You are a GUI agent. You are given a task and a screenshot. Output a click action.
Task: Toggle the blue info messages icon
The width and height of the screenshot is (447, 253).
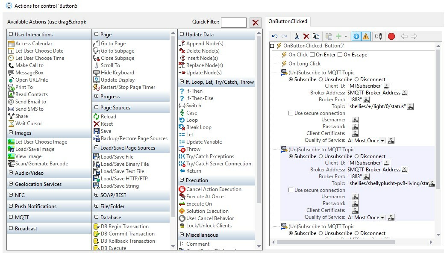click(356, 36)
